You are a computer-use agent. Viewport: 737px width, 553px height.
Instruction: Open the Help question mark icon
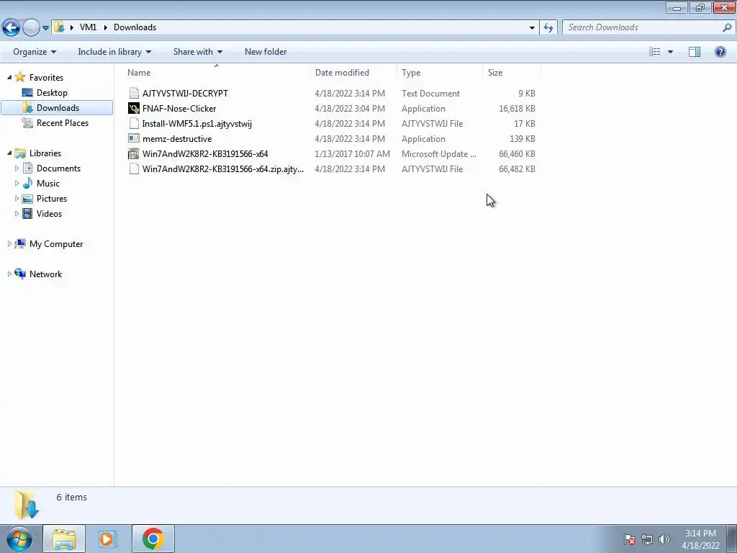(720, 52)
